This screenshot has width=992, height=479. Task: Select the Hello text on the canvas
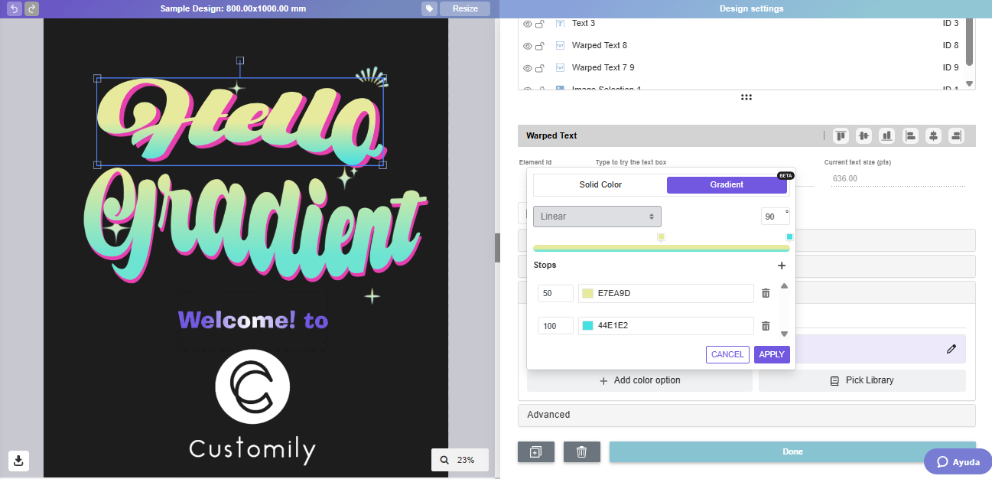[239, 122]
